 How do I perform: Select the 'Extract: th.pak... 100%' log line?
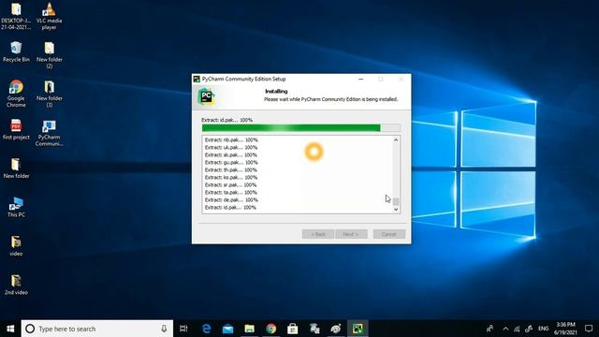(x=231, y=169)
